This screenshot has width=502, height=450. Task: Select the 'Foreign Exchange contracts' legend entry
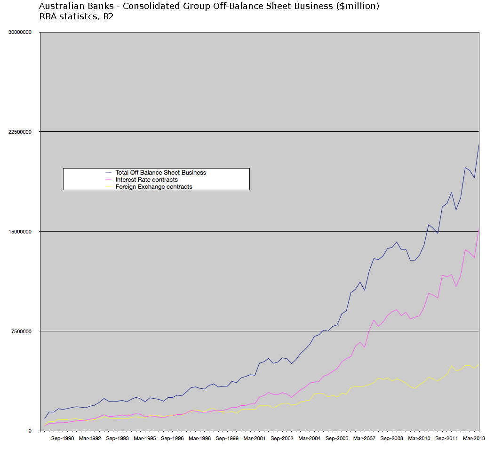[154, 186]
